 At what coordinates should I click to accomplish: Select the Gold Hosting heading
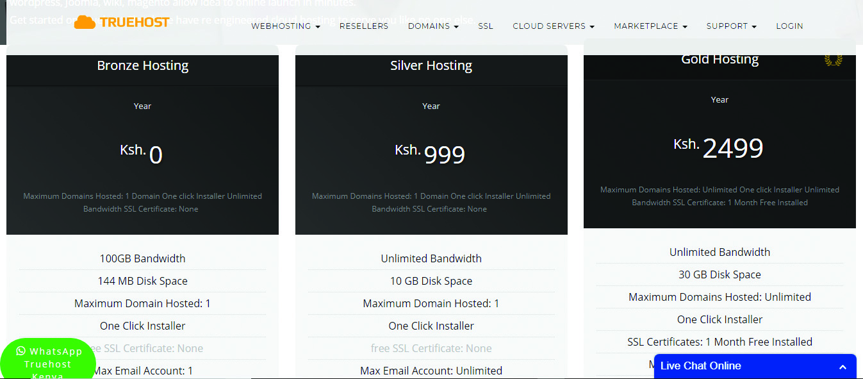pyautogui.click(x=719, y=59)
